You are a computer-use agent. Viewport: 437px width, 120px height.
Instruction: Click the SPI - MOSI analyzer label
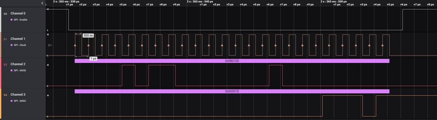point(20,71)
